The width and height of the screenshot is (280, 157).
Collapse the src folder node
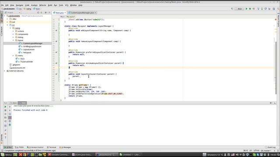pos(7,25)
